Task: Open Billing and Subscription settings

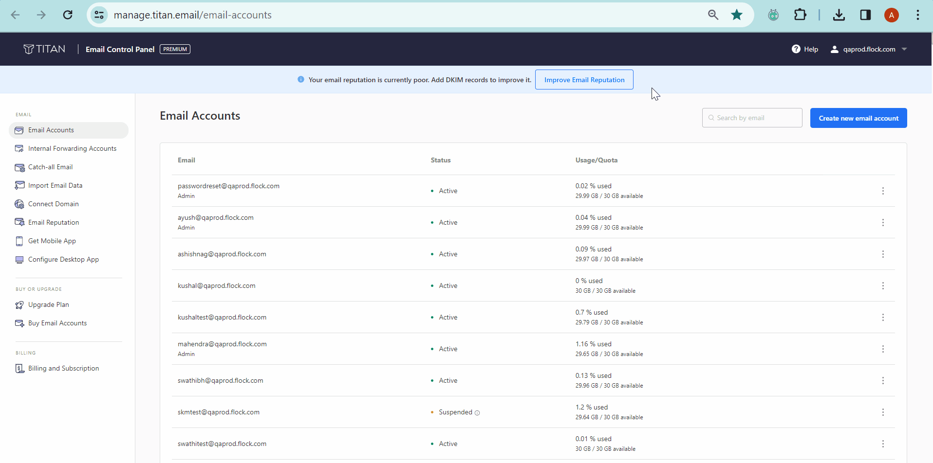Action: 64,368
